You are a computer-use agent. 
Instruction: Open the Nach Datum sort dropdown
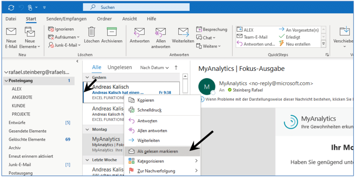coord(154,67)
